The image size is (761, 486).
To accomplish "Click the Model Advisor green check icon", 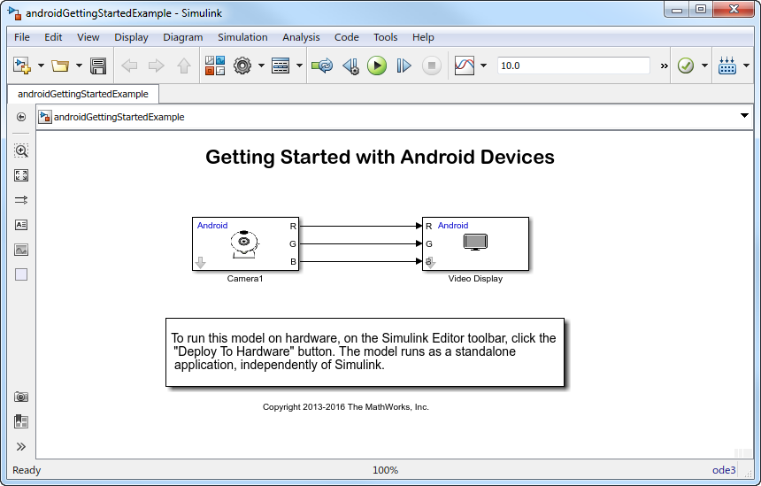I will click(685, 66).
